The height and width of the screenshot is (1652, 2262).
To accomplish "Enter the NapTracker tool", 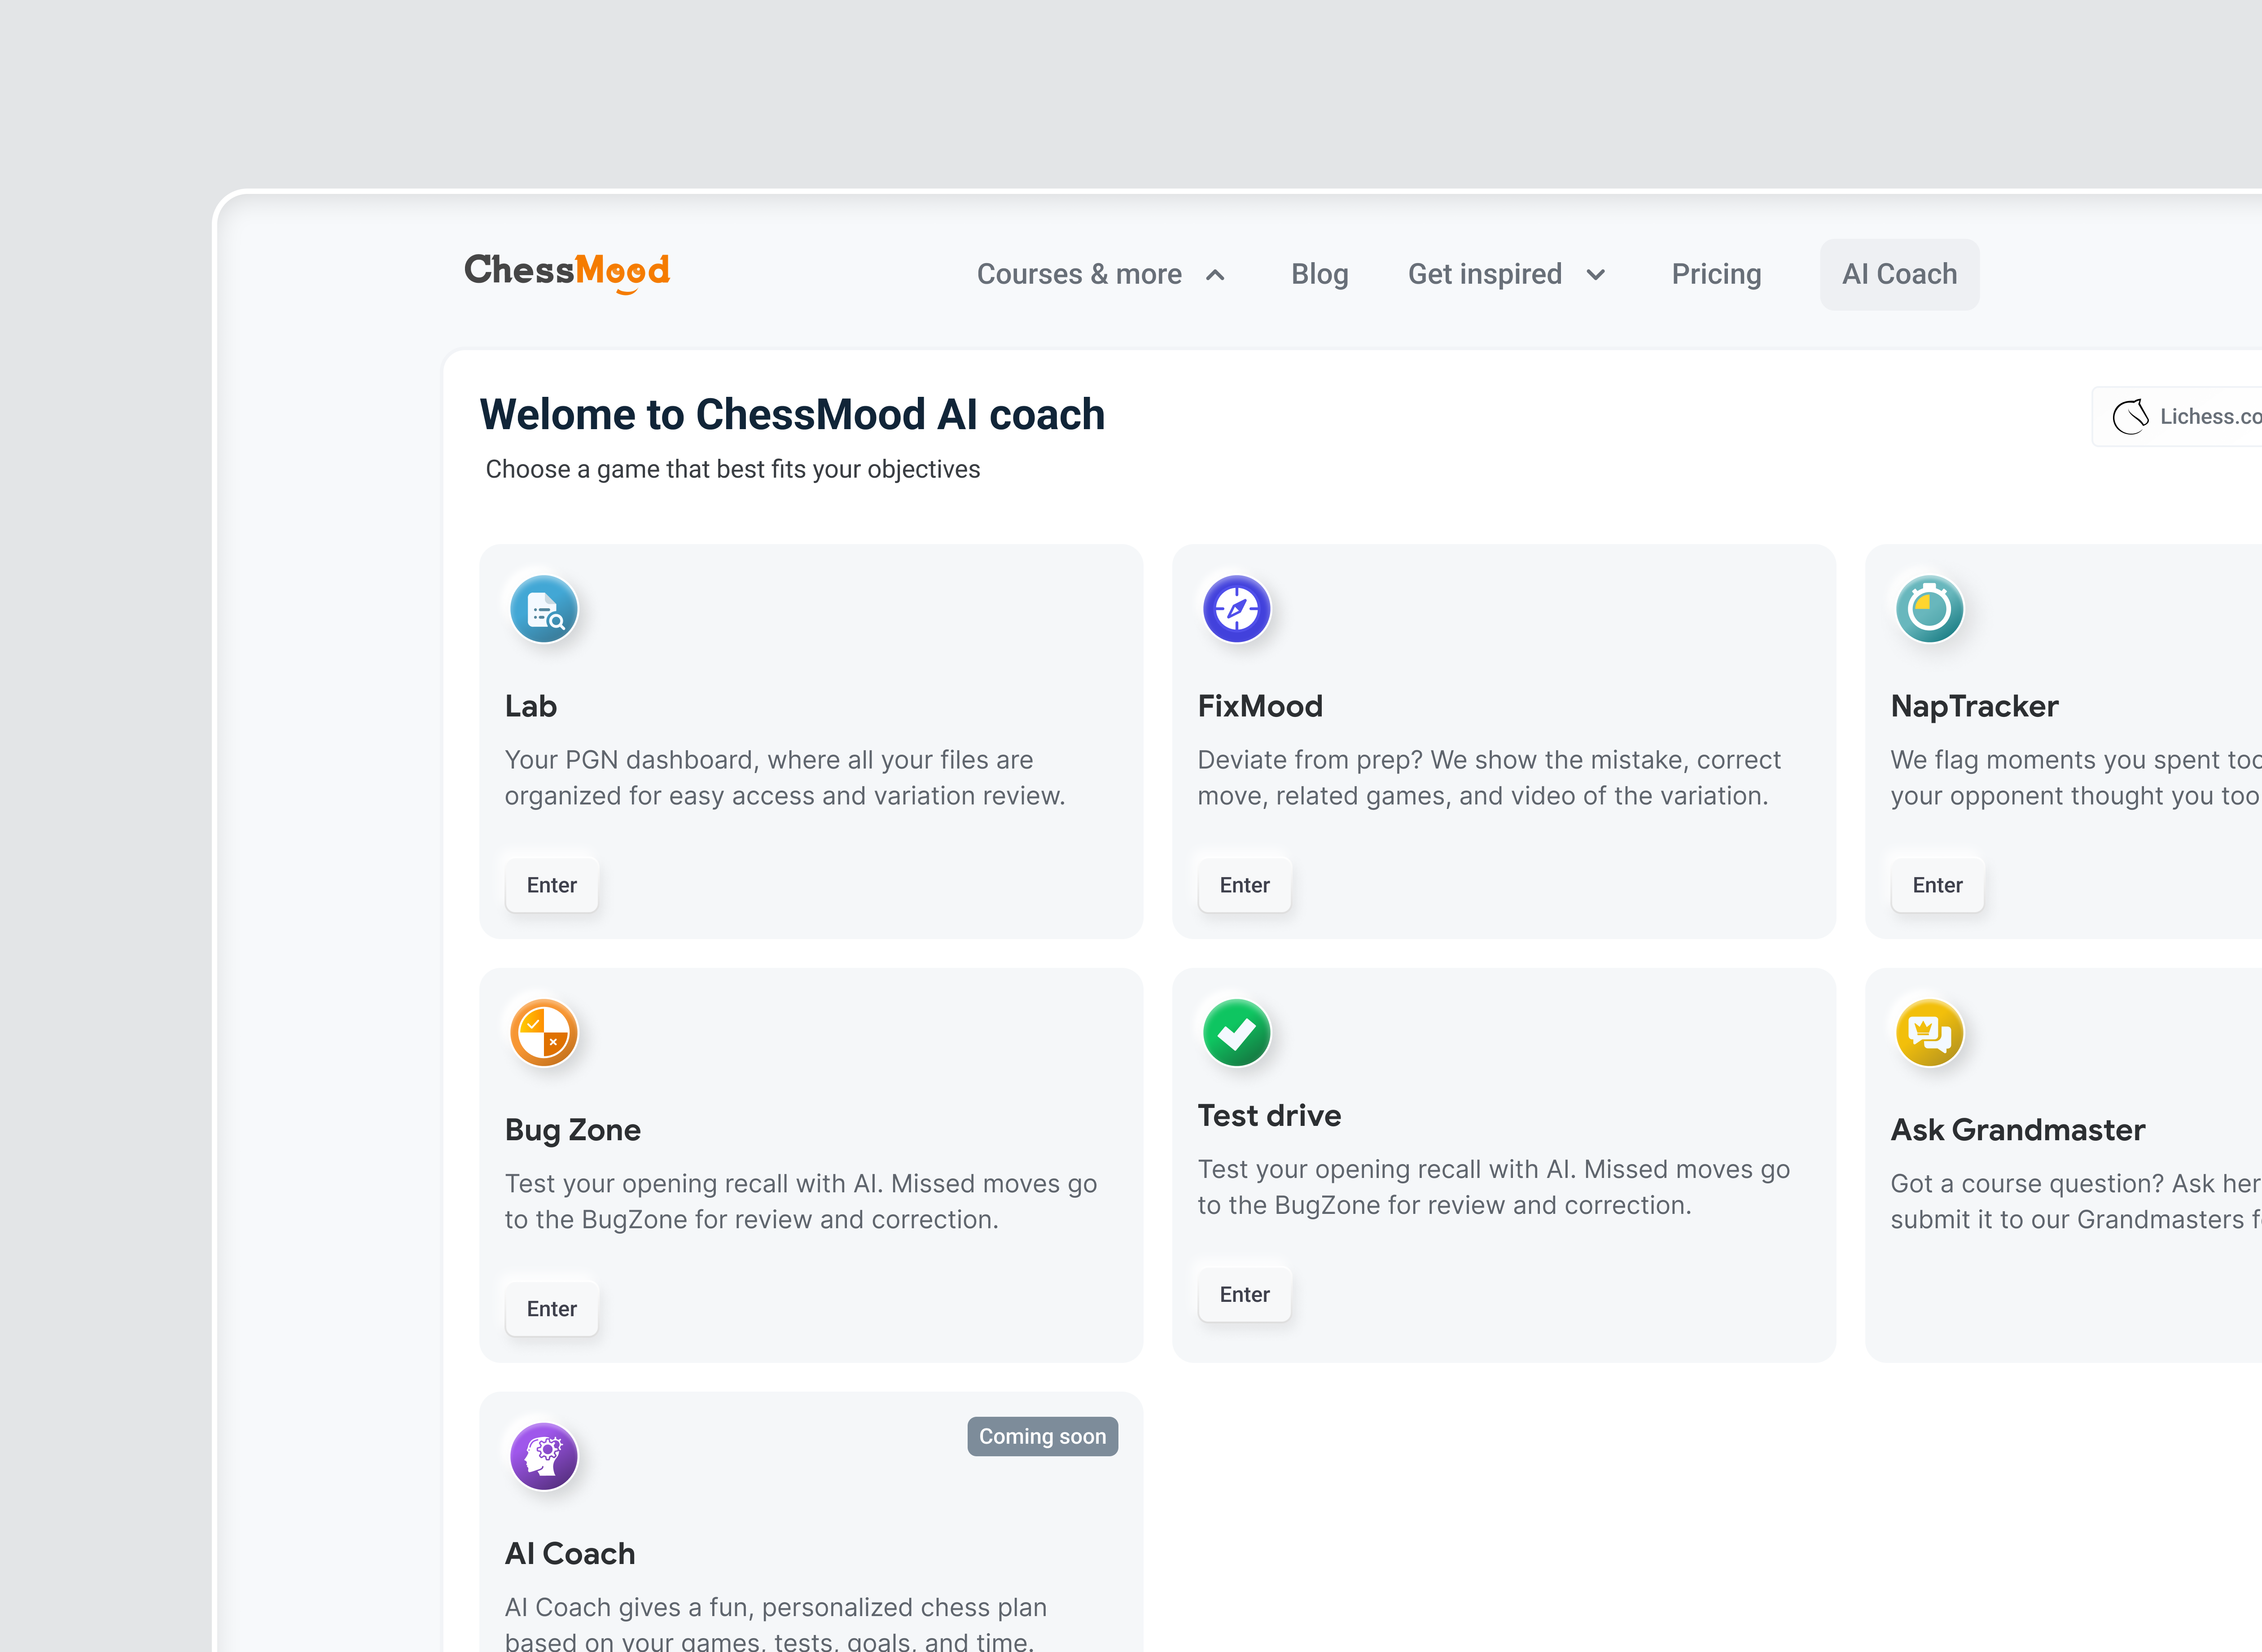I will [x=1937, y=885].
